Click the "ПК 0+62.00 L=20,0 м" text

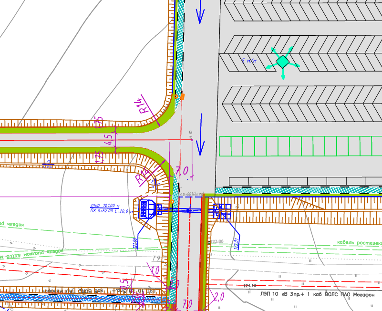[112, 211]
